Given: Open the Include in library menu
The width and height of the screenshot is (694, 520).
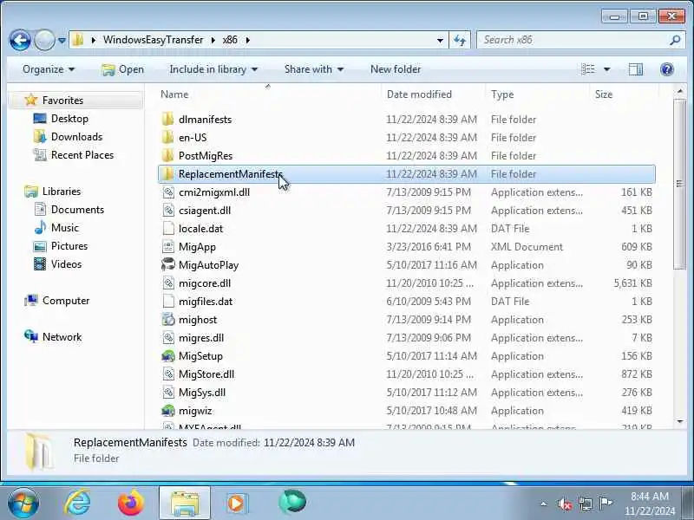Looking at the screenshot, I should [213, 69].
